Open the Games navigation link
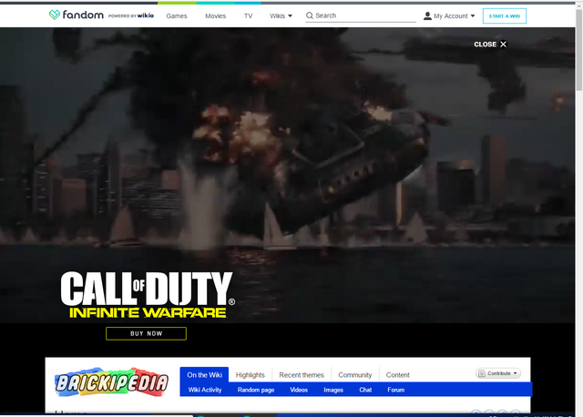This screenshot has height=417, width=583. (177, 16)
